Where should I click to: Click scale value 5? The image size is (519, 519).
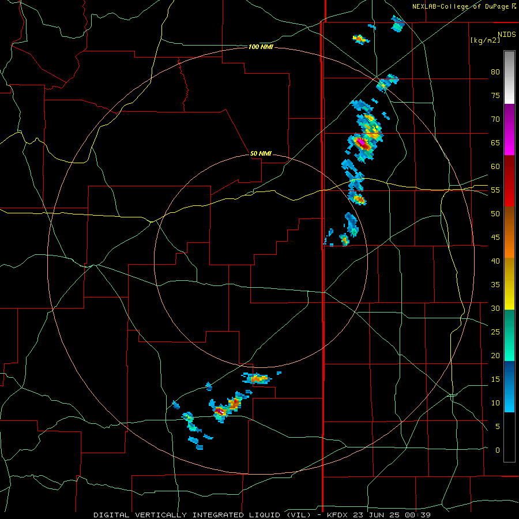click(498, 427)
